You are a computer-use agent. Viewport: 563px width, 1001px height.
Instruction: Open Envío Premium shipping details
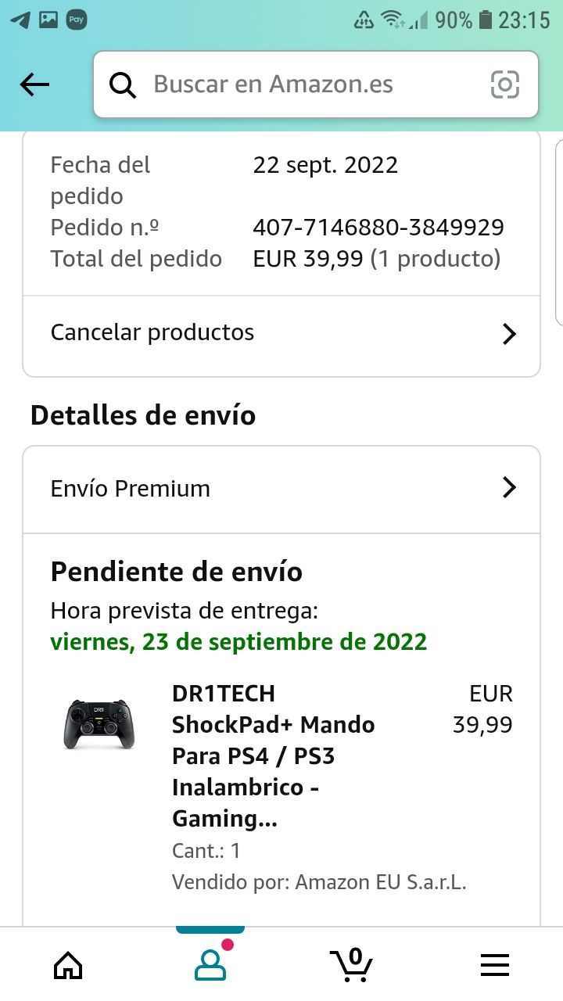(131, 489)
